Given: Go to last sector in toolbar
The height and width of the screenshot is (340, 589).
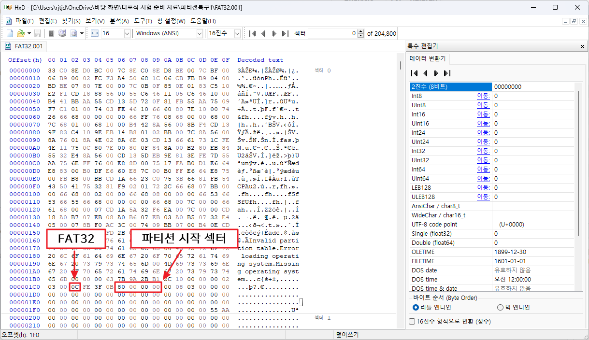Looking at the screenshot, I should pos(285,33).
